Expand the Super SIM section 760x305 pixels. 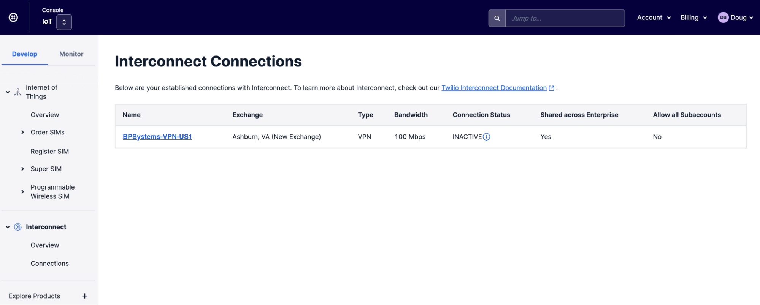tap(22, 169)
